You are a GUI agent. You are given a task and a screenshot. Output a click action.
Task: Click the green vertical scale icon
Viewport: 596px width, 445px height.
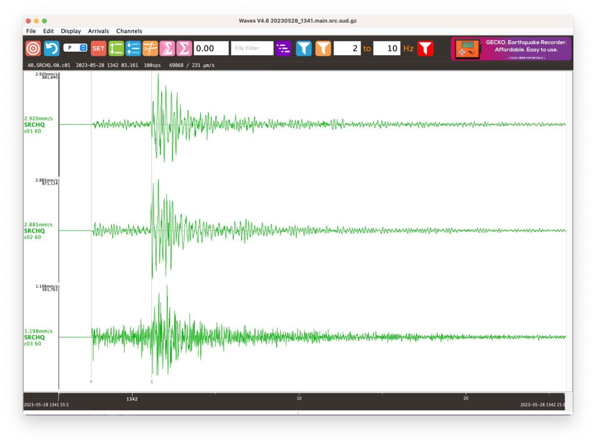click(116, 48)
